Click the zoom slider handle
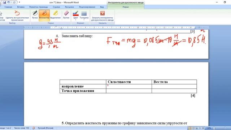The width and height of the screenshot is (231, 130). (225, 128)
